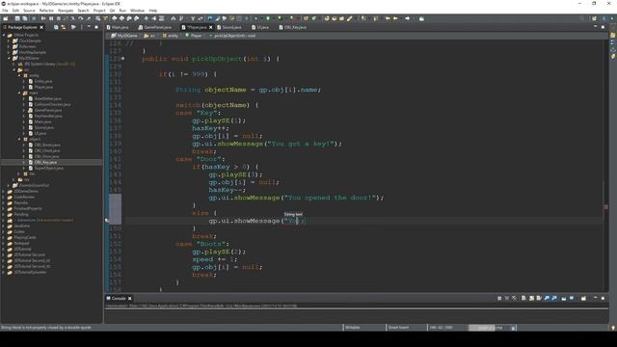The height and width of the screenshot is (347, 617).
Task: Close the Player.java editor tab
Action: 211,27
